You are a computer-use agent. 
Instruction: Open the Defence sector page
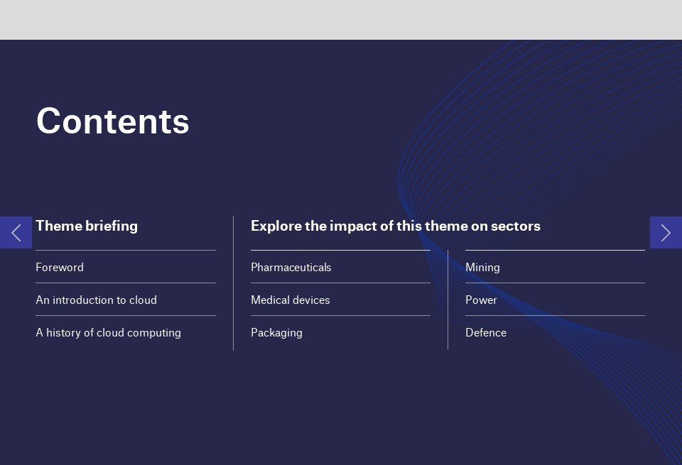(x=485, y=333)
